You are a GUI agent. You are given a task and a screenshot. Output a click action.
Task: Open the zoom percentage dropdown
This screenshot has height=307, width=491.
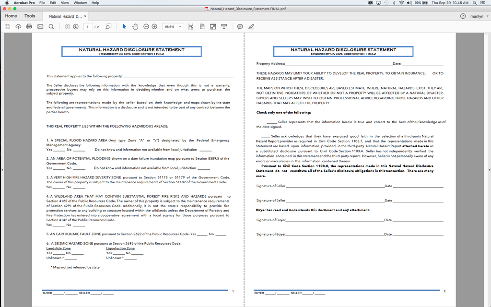coord(180,26)
